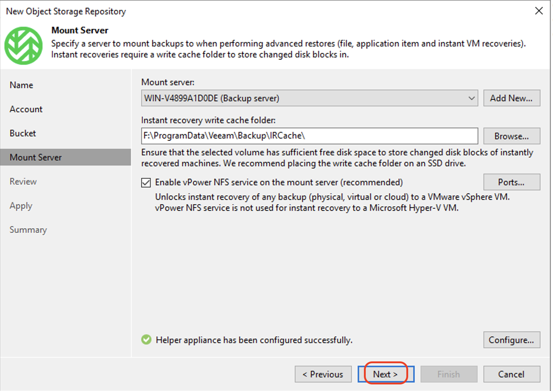Image resolution: width=553 pixels, height=391 pixels.
Task: Cancel the repository wizard
Action: pyautogui.click(x=512, y=374)
